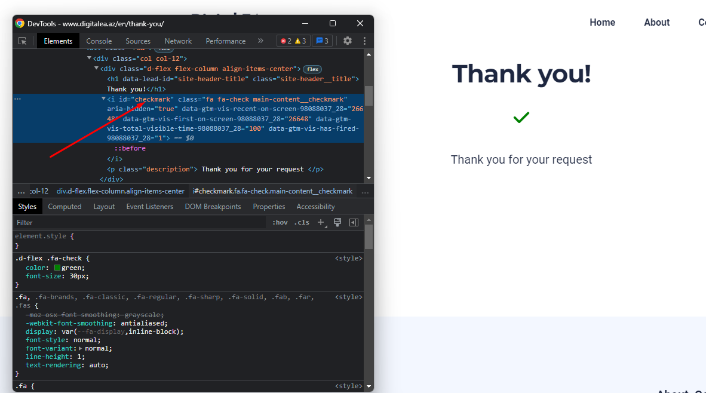This screenshot has width=706, height=393.
Task: Open the Computed pane tab
Action: 65,207
